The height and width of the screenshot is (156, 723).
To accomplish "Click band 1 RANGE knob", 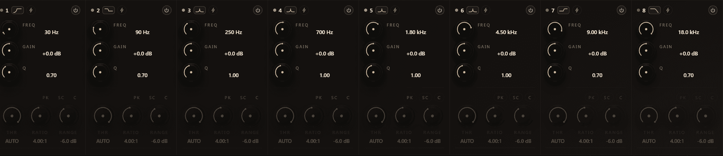I will [68, 116].
